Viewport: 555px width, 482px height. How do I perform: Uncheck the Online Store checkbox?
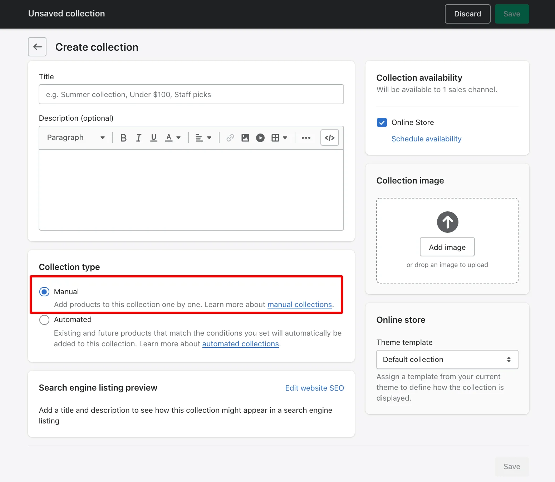tap(382, 122)
